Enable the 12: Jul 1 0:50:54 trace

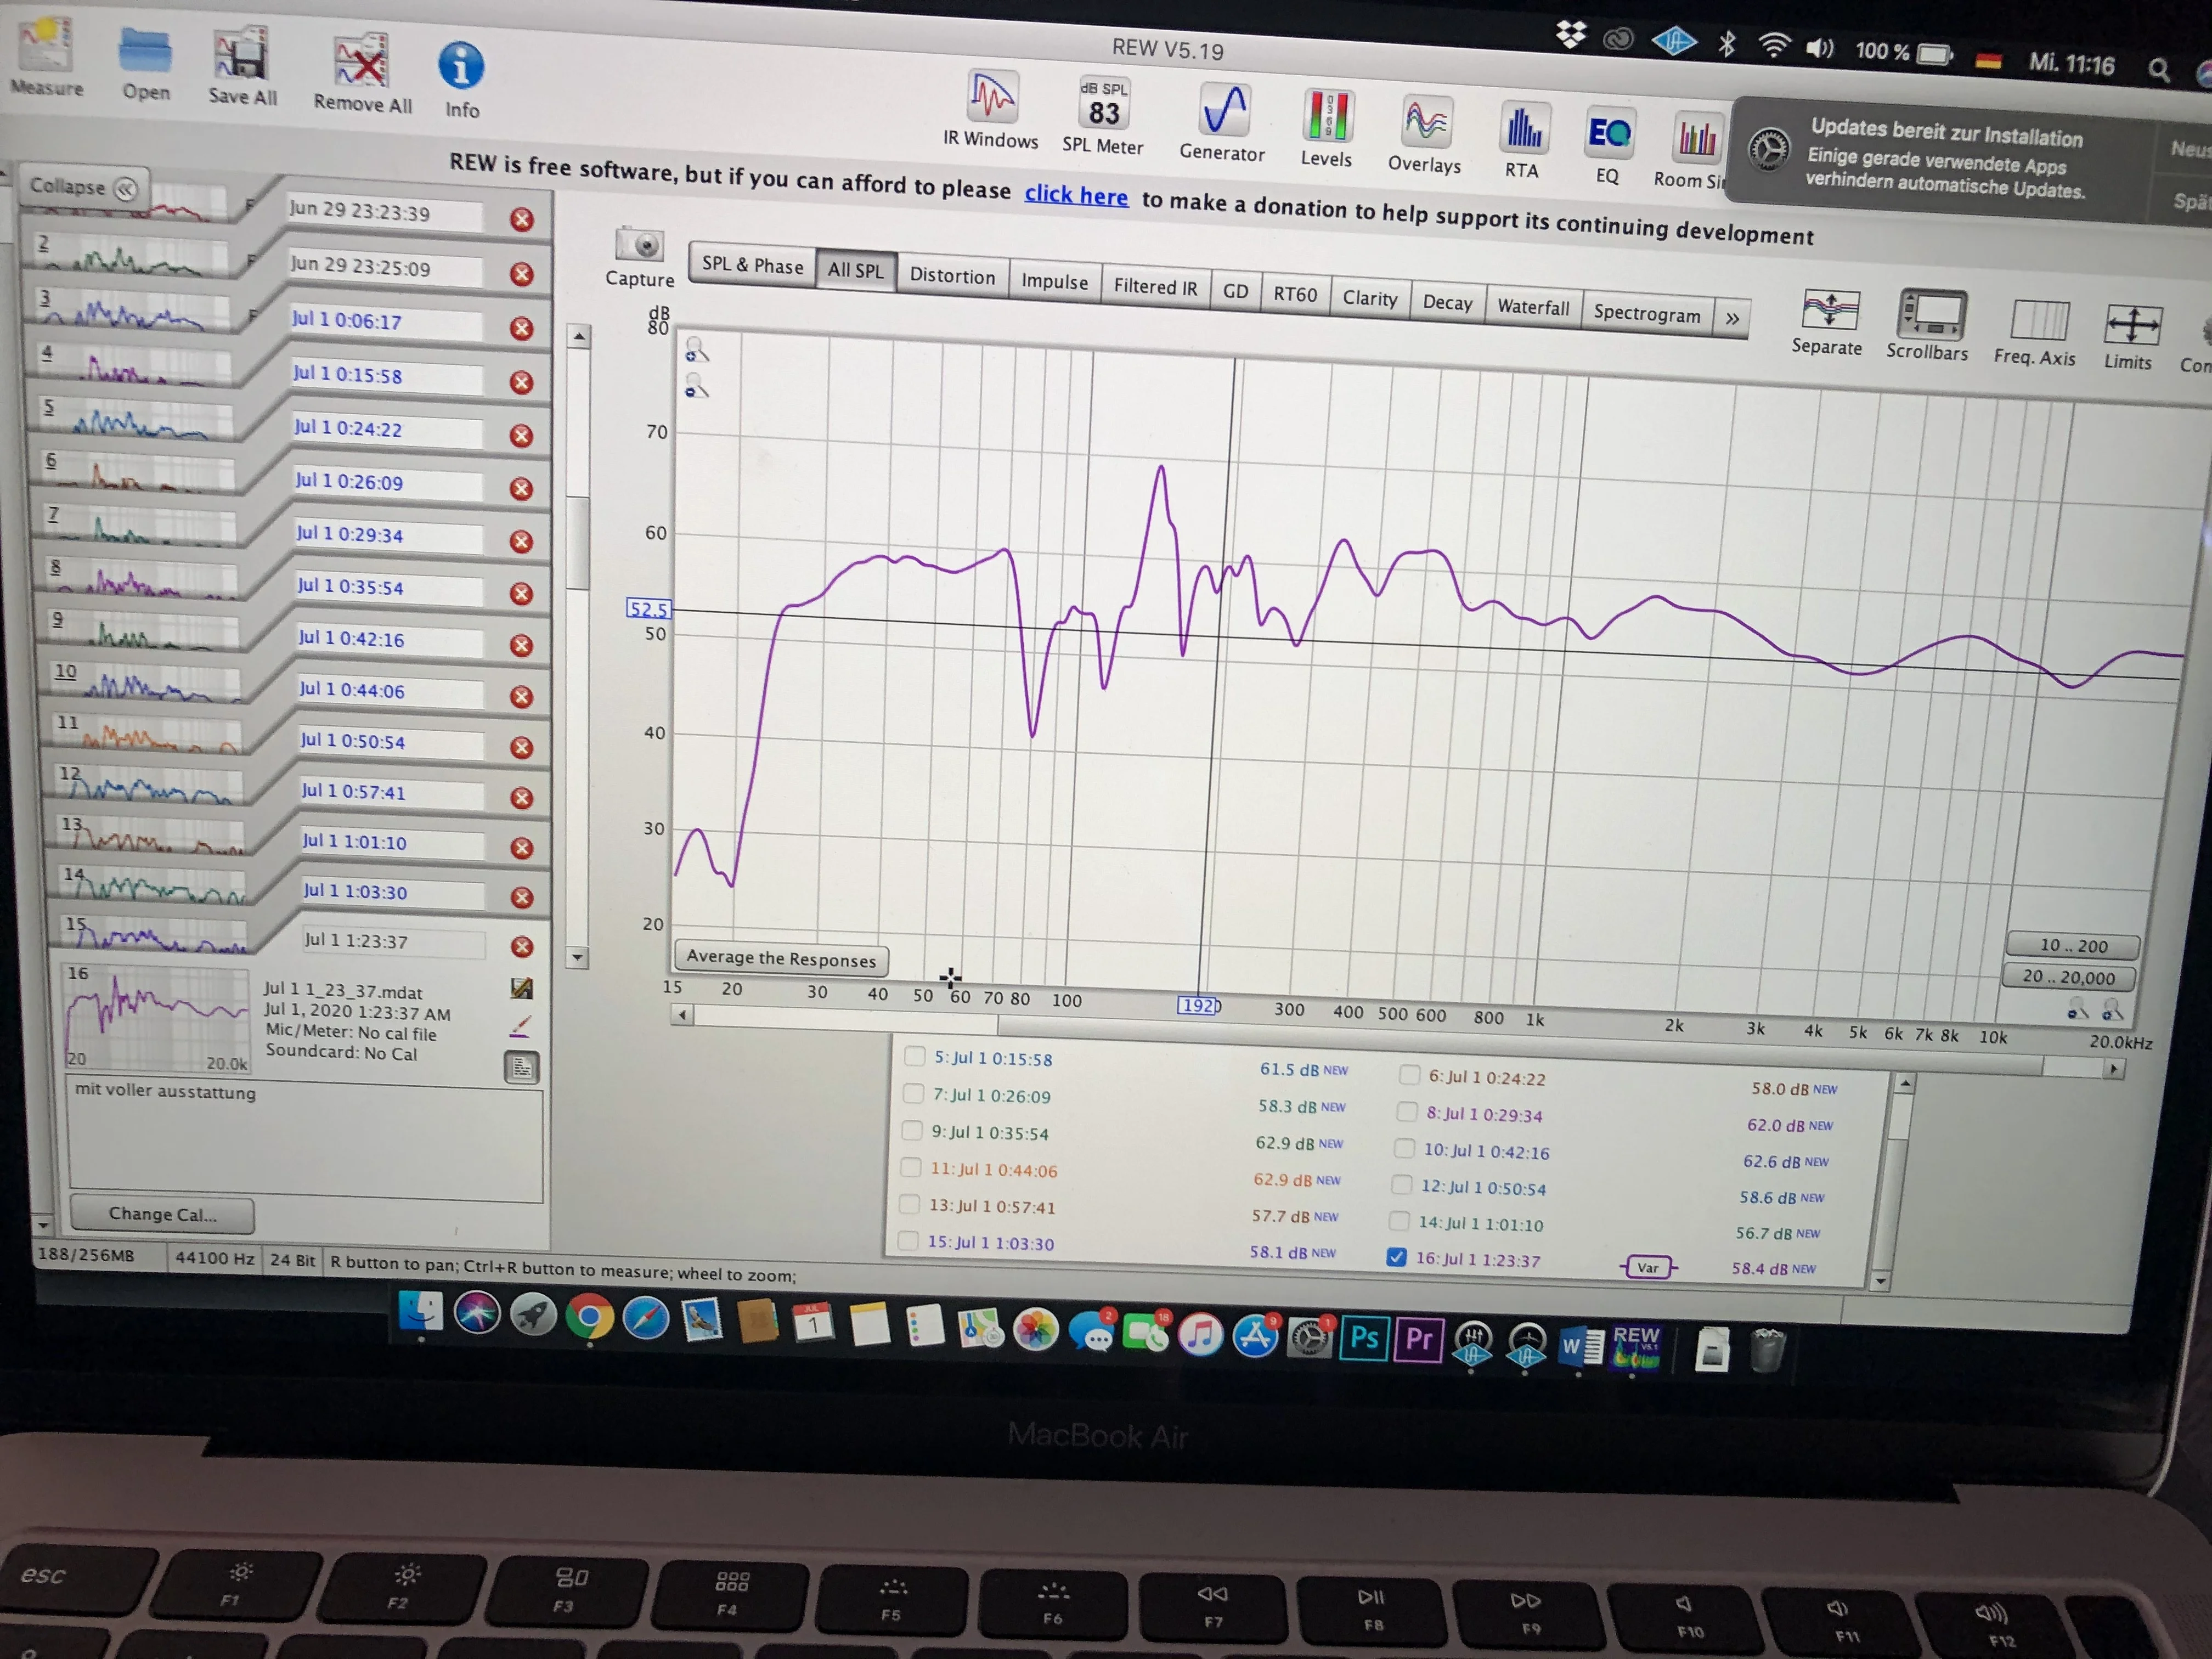pyautogui.click(x=1402, y=1185)
